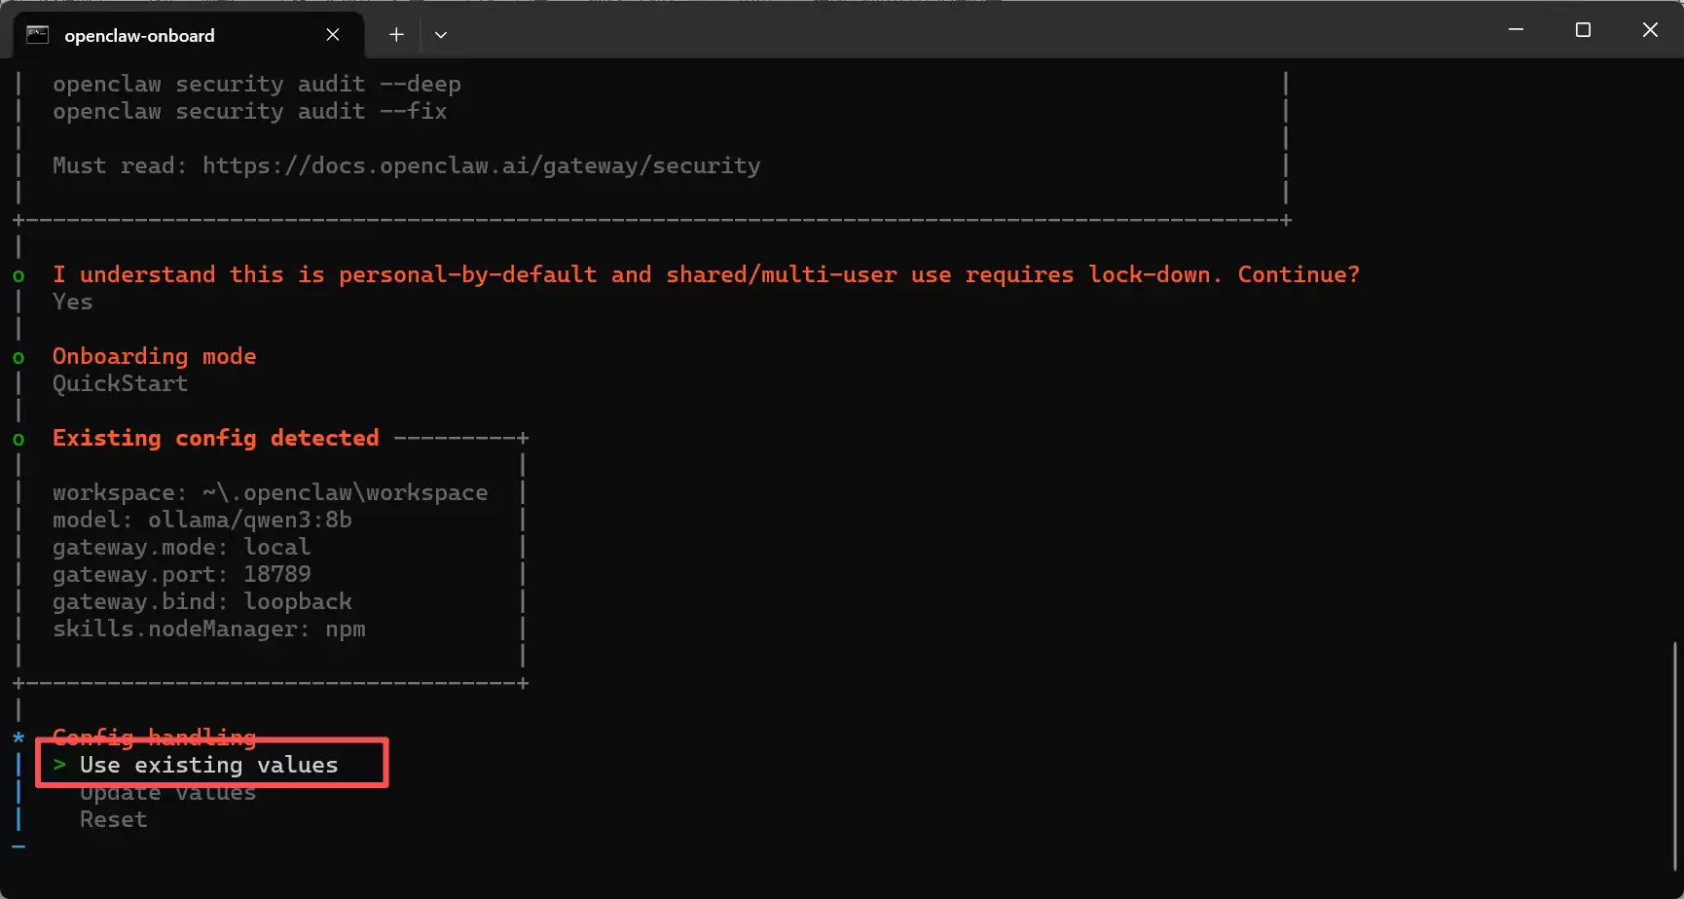Click the blue asterisk marker beside Config handling
Viewport: 1684px width, 899px height.
point(18,737)
